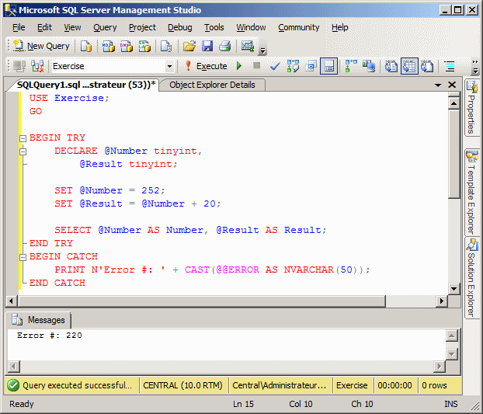The image size is (483, 414).
Task: Click the editor vertical scrollbar thumb
Action: (x=453, y=154)
